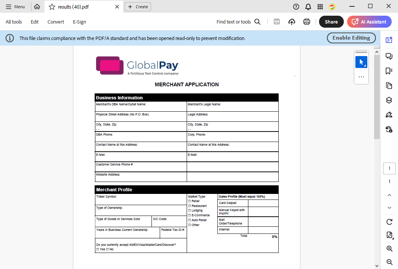Click the Share button

click(x=331, y=22)
